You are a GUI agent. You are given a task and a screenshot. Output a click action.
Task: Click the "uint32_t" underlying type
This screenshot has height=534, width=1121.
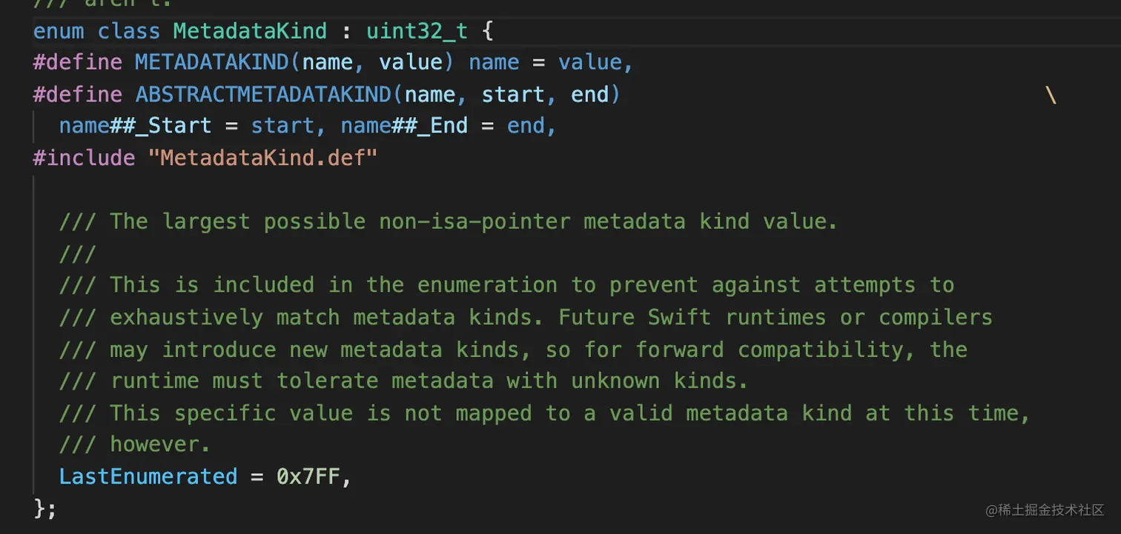[417, 30]
